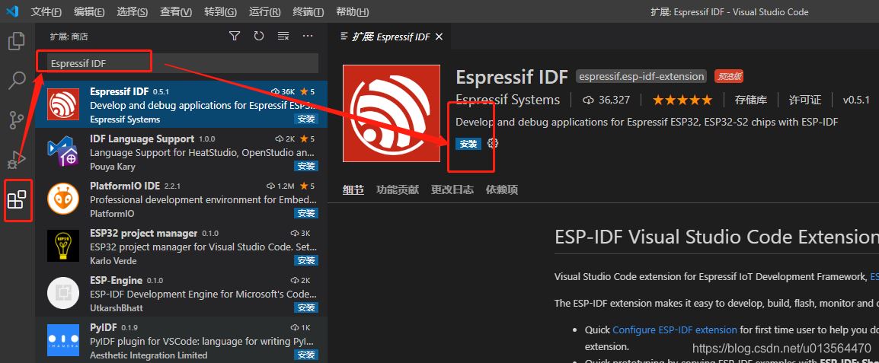Close the Espressif IDF extension tab

[439, 37]
